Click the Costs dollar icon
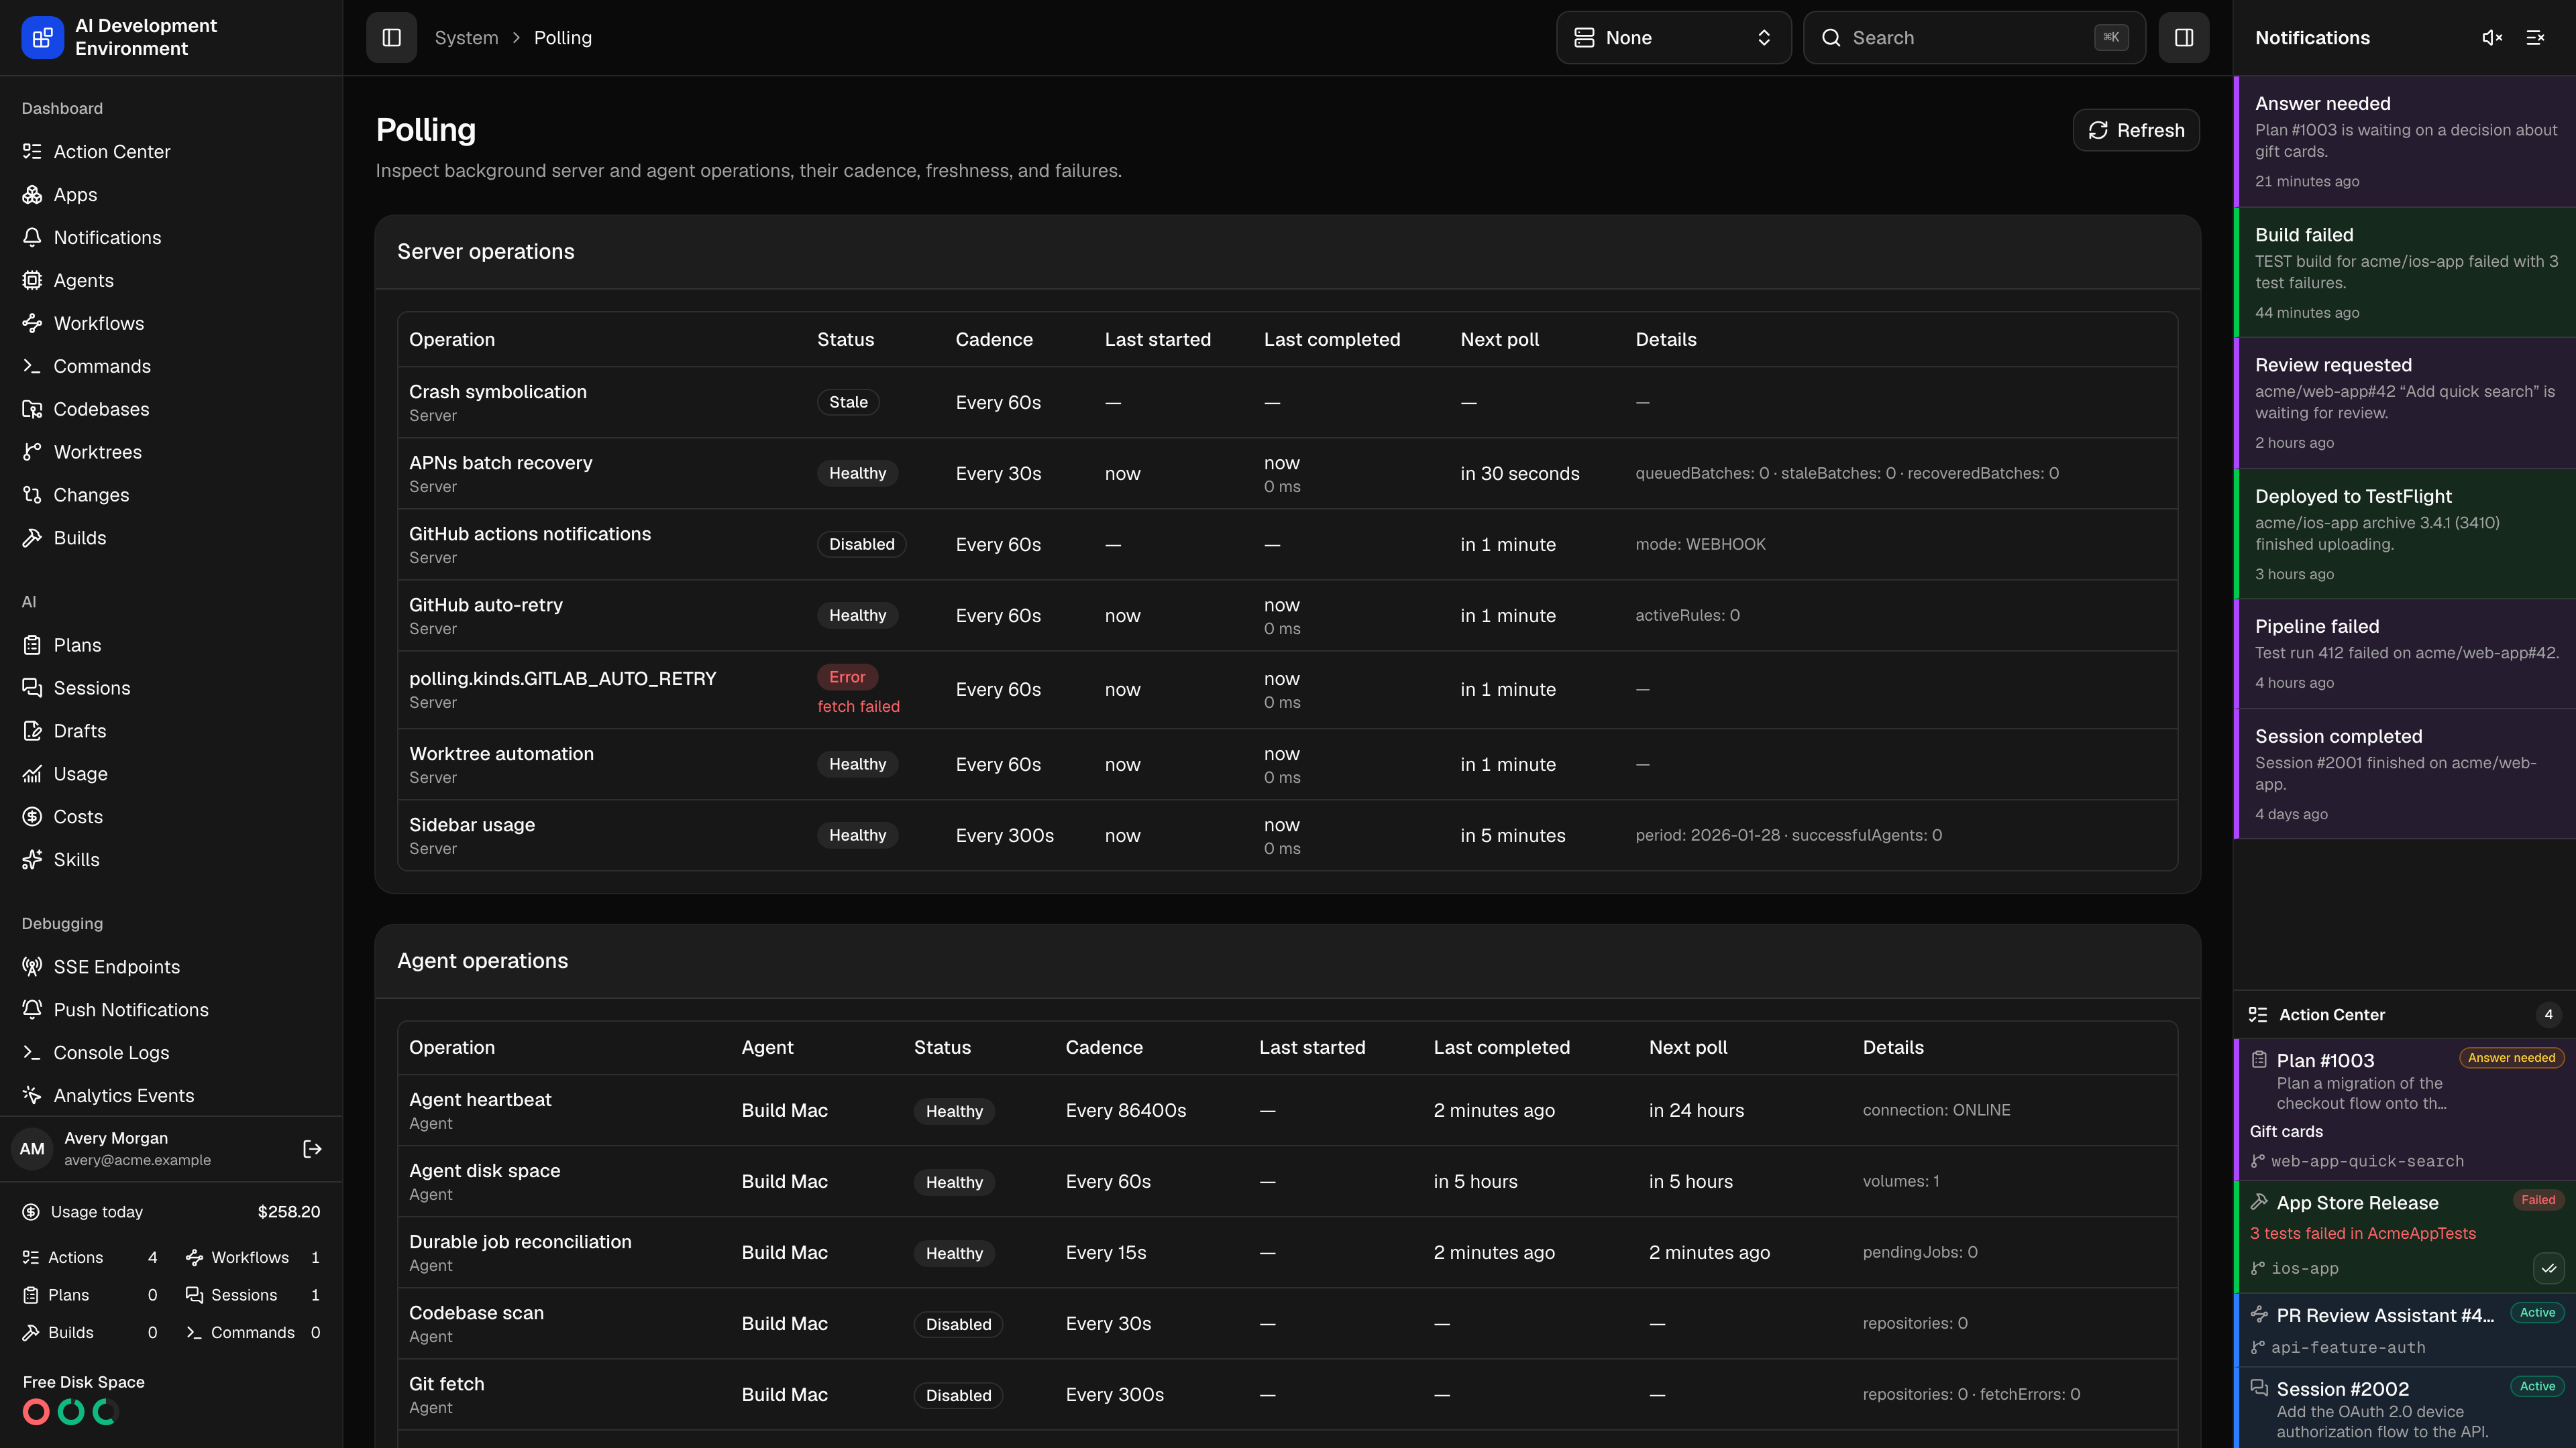 pyautogui.click(x=32, y=817)
